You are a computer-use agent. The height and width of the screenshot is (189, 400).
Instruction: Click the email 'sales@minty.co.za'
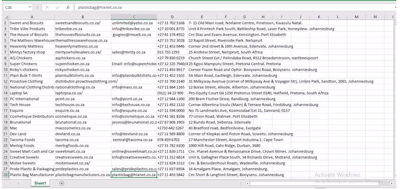click(x=134, y=52)
